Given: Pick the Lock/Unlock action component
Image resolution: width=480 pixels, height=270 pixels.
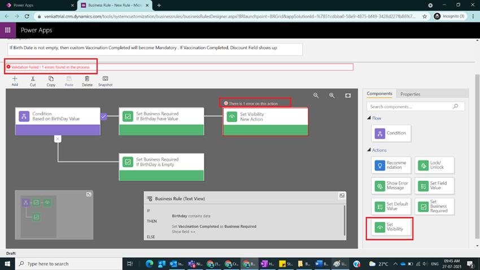Looking at the screenshot, I should click(x=434, y=165).
